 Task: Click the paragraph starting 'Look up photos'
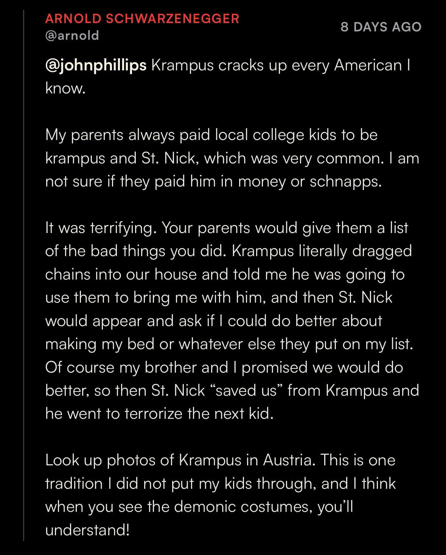click(x=221, y=495)
